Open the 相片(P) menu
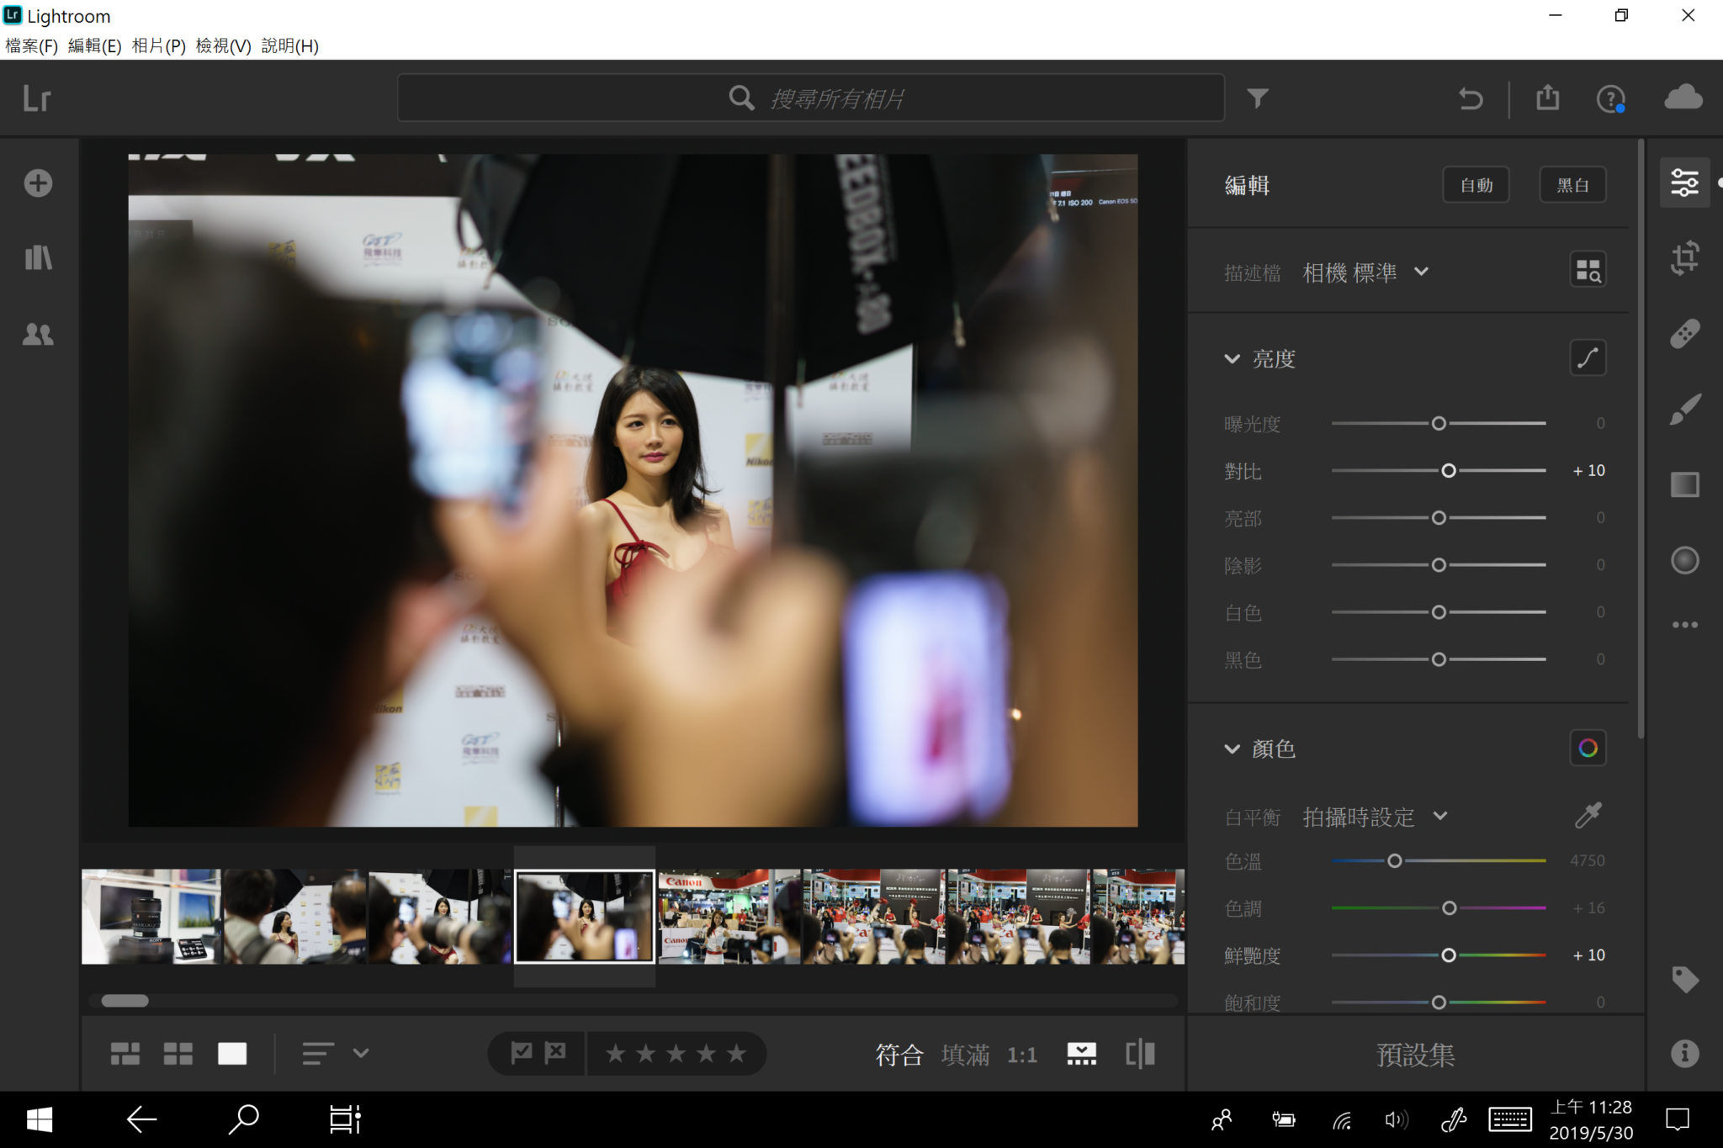Viewport: 1723px width, 1148px height. [158, 45]
